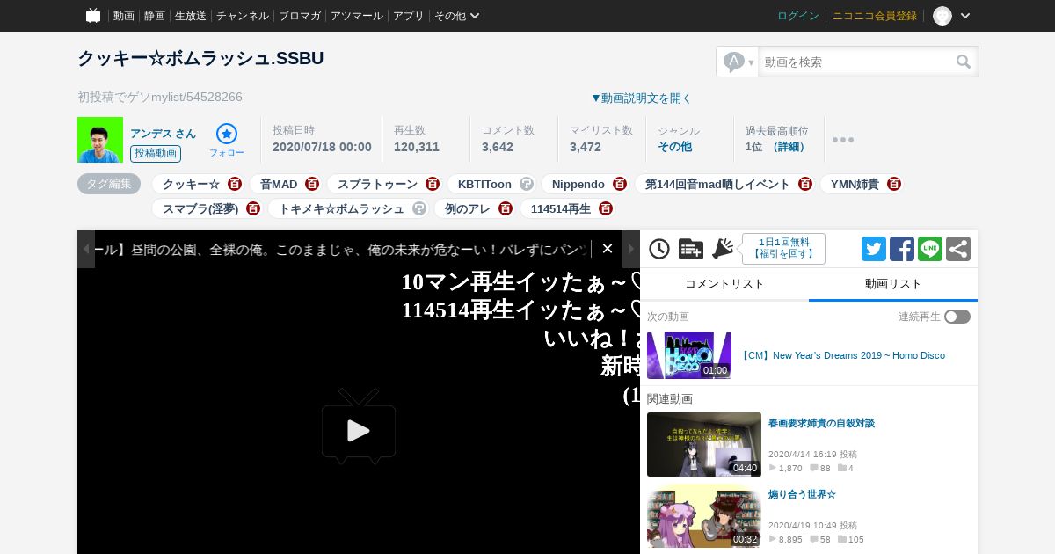Screen dimensions: 1055x554
Task: Expand the account menu chevron
Action: pos(965,16)
